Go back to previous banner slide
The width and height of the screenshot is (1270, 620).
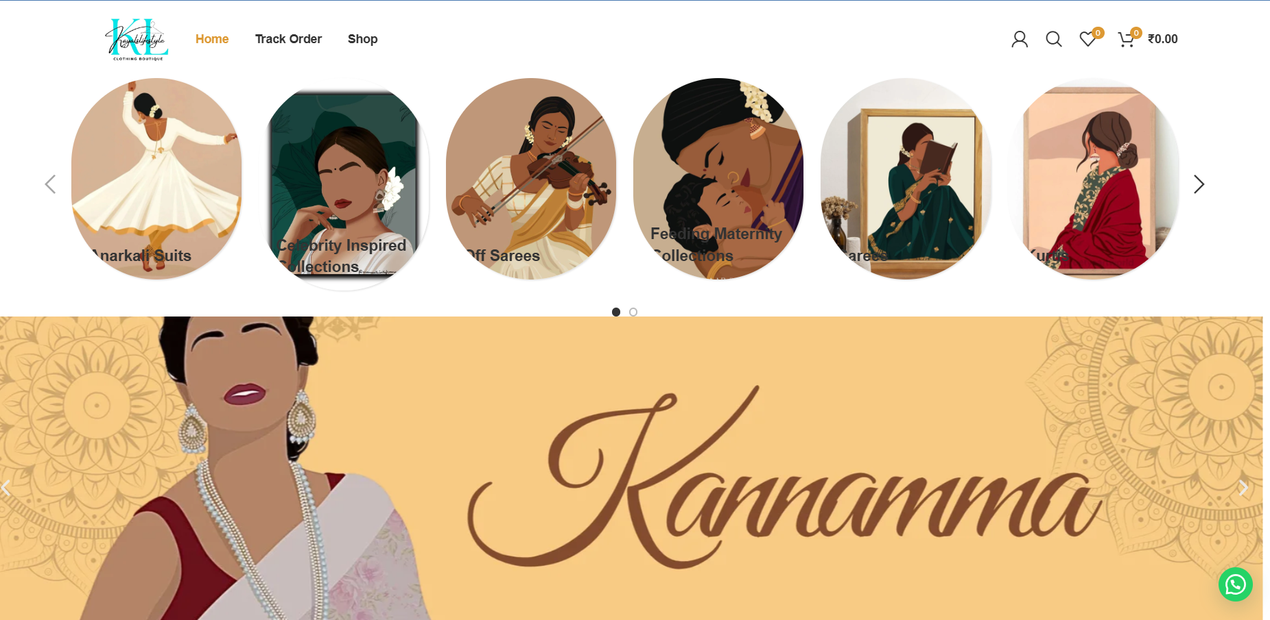6,488
